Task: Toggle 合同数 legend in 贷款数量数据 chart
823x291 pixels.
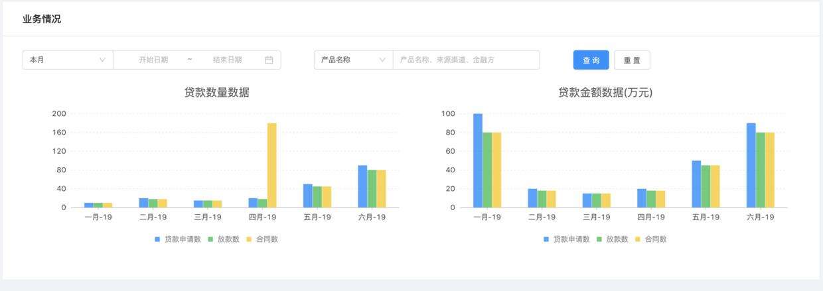Action: click(x=262, y=239)
